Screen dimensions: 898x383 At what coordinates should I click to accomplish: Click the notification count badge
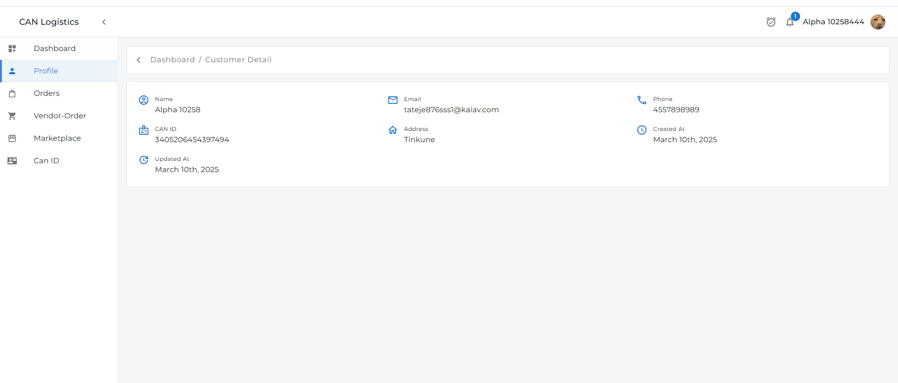pyautogui.click(x=795, y=16)
